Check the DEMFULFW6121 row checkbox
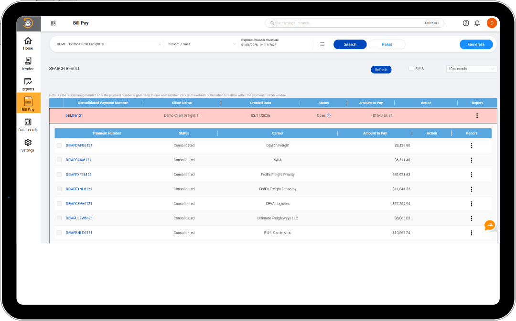 [59, 218]
